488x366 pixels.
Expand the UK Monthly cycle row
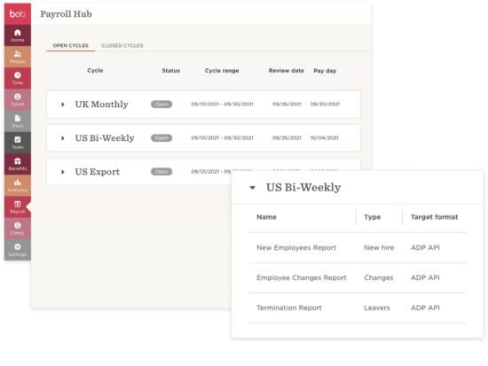(63, 105)
